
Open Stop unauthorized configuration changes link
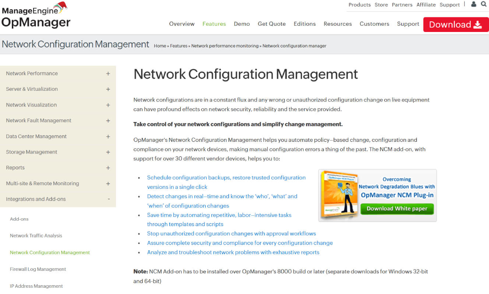coord(231,234)
